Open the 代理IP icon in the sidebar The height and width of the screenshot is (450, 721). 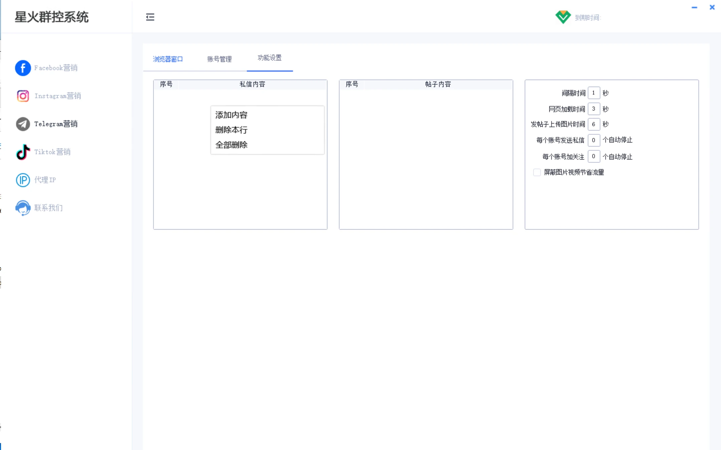click(23, 180)
